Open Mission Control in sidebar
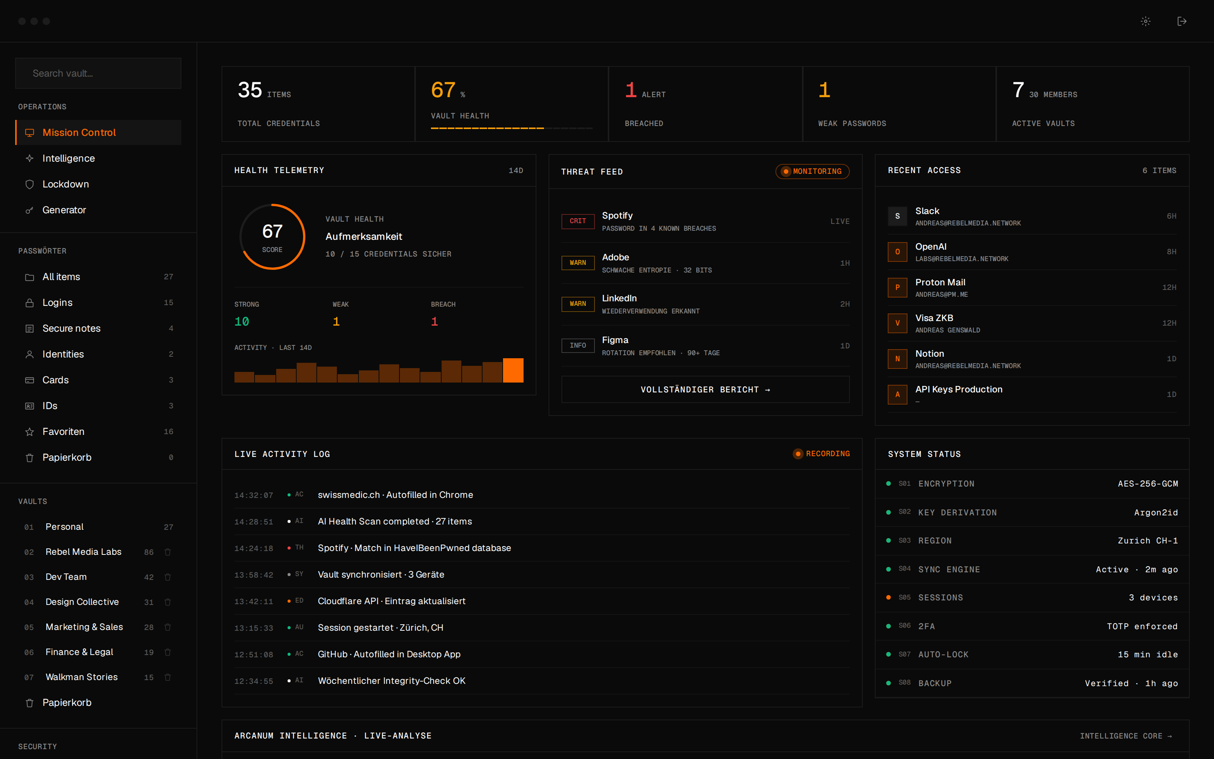This screenshot has width=1214, height=759. click(x=98, y=132)
